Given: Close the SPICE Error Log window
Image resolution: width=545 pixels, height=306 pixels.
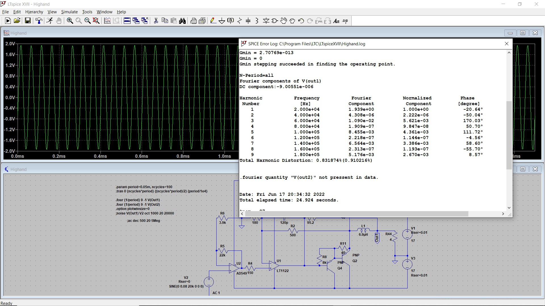Looking at the screenshot, I should pos(507,44).
